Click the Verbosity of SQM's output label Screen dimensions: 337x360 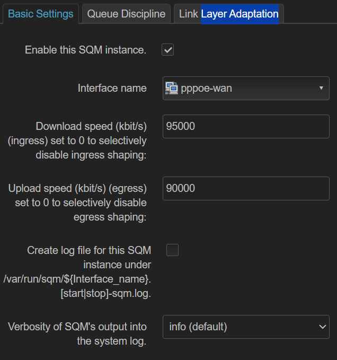tap(77, 334)
